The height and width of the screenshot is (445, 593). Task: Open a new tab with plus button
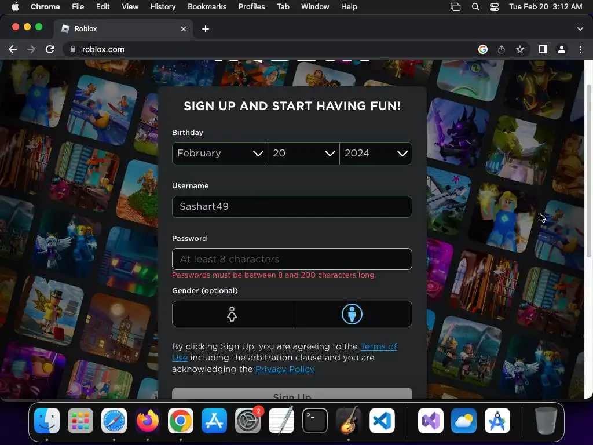click(206, 29)
